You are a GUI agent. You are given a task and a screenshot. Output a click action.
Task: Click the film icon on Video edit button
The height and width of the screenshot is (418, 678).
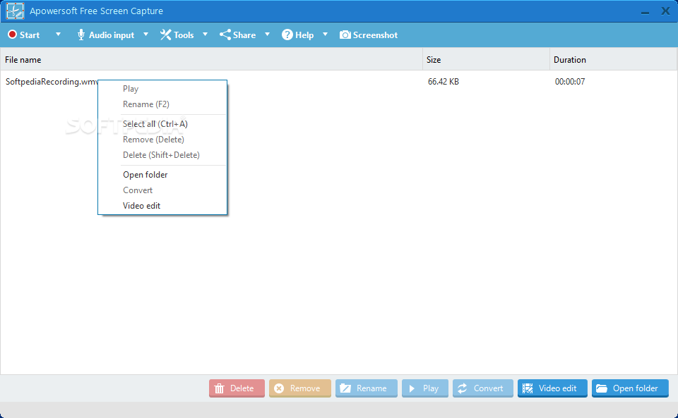pyautogui.click(x=528, y=388)
